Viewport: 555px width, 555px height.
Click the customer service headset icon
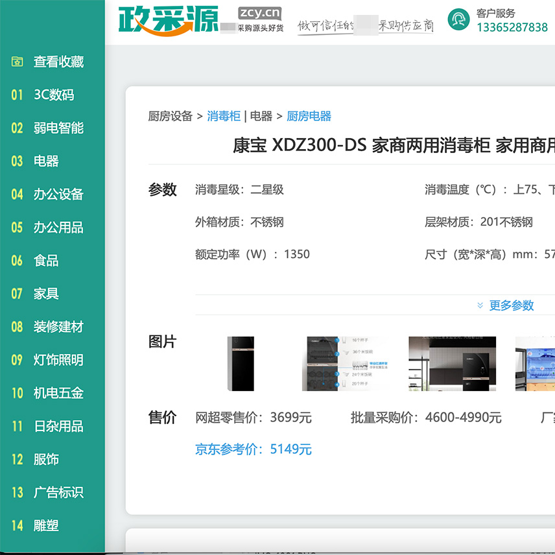point(459,20)
